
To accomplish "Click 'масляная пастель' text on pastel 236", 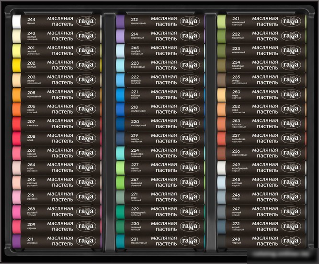I will pos(265,153).
